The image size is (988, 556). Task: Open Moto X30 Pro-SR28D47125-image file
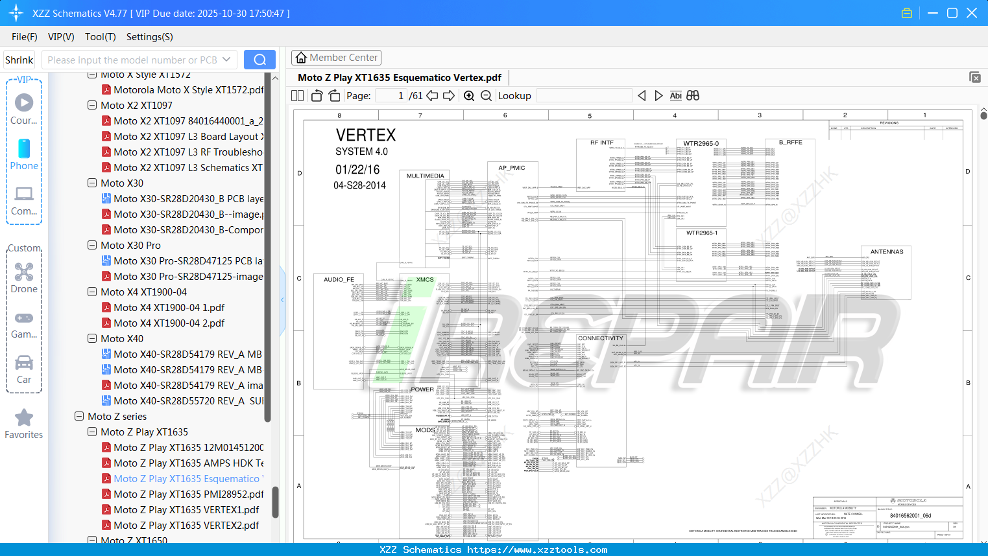pos(189,277)
